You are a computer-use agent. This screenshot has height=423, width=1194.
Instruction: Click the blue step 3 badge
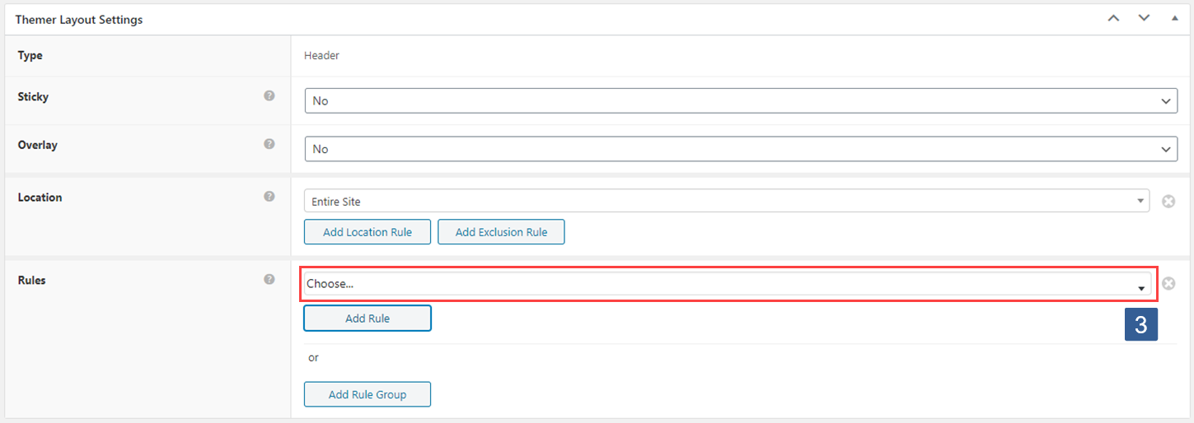point(1141,325)
